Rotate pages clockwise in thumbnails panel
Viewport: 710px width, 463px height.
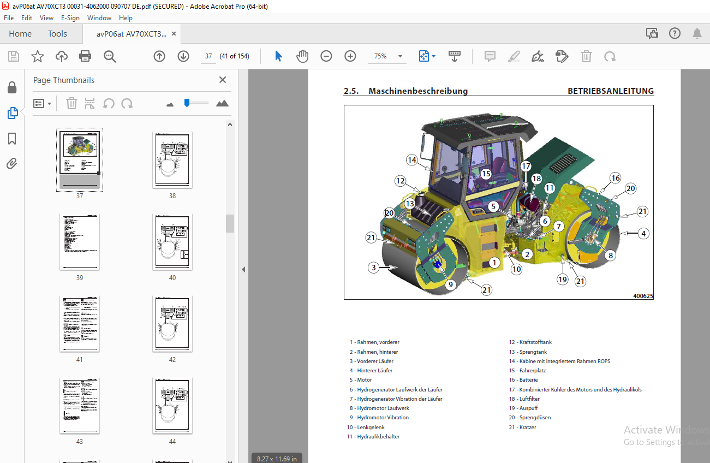click(x=127, y=103)
